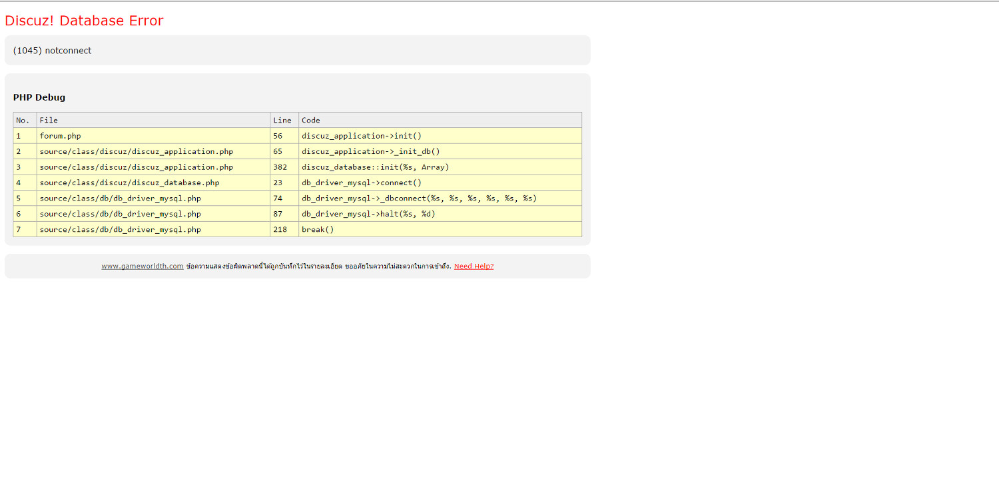Image resolution: width=999 pixels, height=501 pixels.
Task: Select the discuz_application->init() code cell
Action: [440, 136]
